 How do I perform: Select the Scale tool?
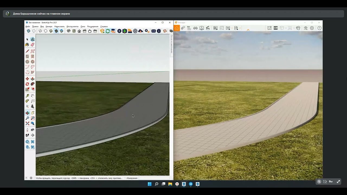(27, 89)
